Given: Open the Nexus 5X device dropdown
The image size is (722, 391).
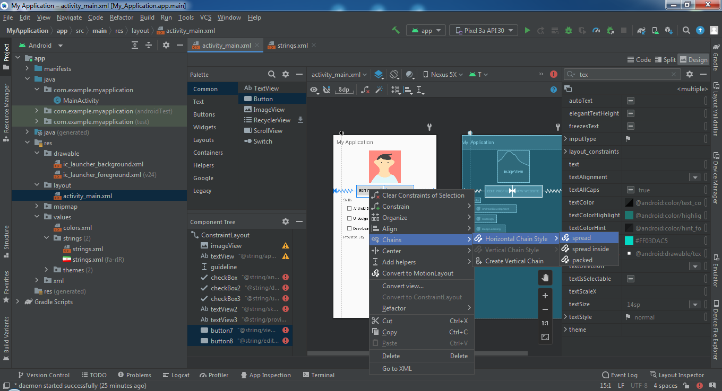Looking at the screenshot, I should [x=443, y=75].
